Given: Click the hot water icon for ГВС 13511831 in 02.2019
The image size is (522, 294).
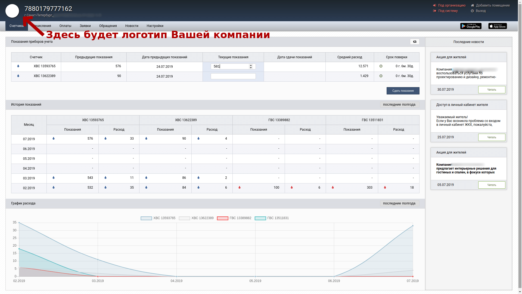Looking at the screenshot, I should [385, 187].
